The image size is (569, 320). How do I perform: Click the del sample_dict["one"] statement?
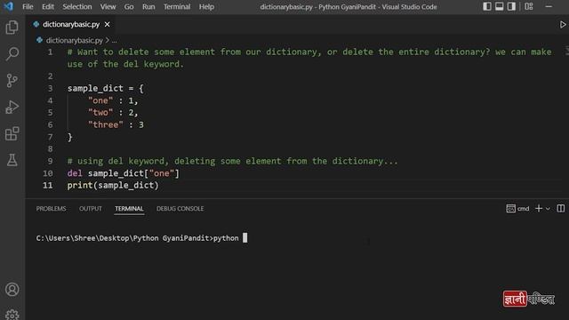(x=123, y=173)
